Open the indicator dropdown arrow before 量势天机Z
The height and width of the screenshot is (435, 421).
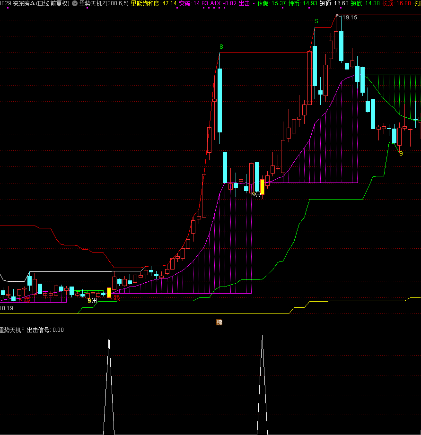(x=75, y=4)
